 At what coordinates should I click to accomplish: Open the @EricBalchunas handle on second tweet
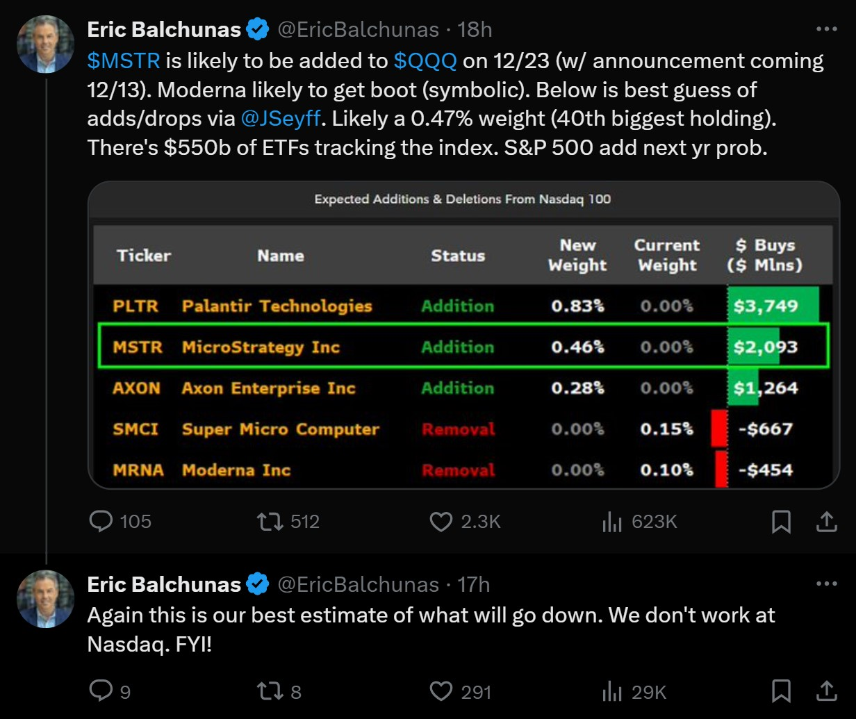358,584
